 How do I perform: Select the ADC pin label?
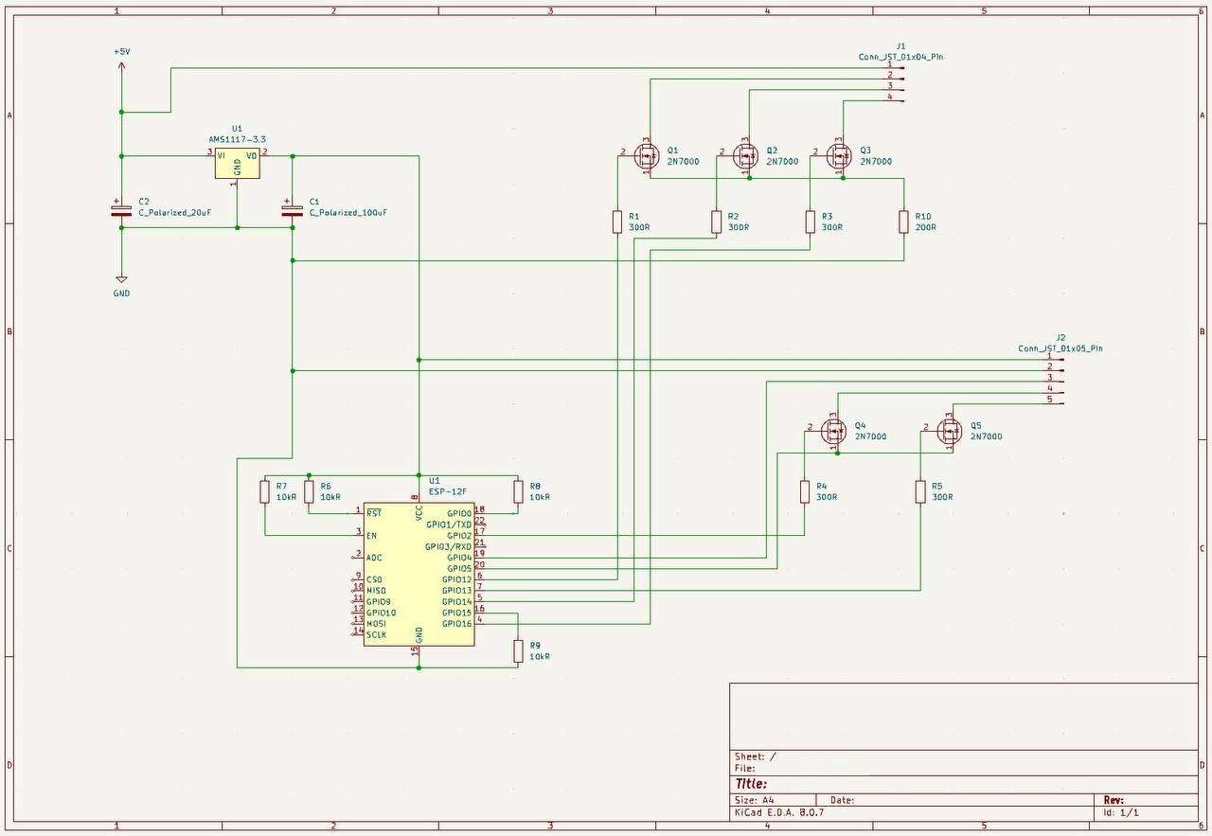pyautogui.click(x=374, y=558)
